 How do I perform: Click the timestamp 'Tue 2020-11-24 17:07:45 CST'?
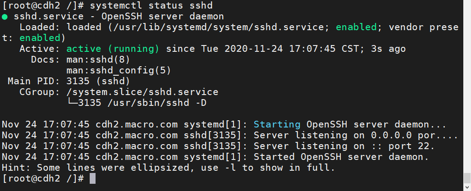point(280,49)
